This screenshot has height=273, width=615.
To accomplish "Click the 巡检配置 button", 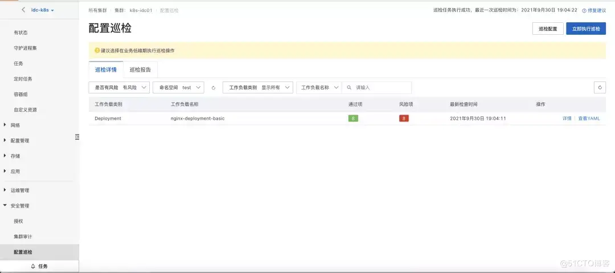I will click(x=548, y=28).
